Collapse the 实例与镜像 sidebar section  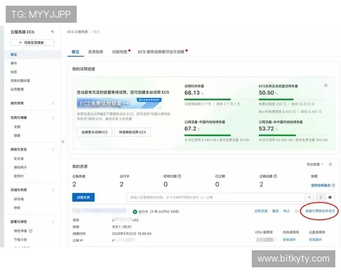click(x=19, y=118)
